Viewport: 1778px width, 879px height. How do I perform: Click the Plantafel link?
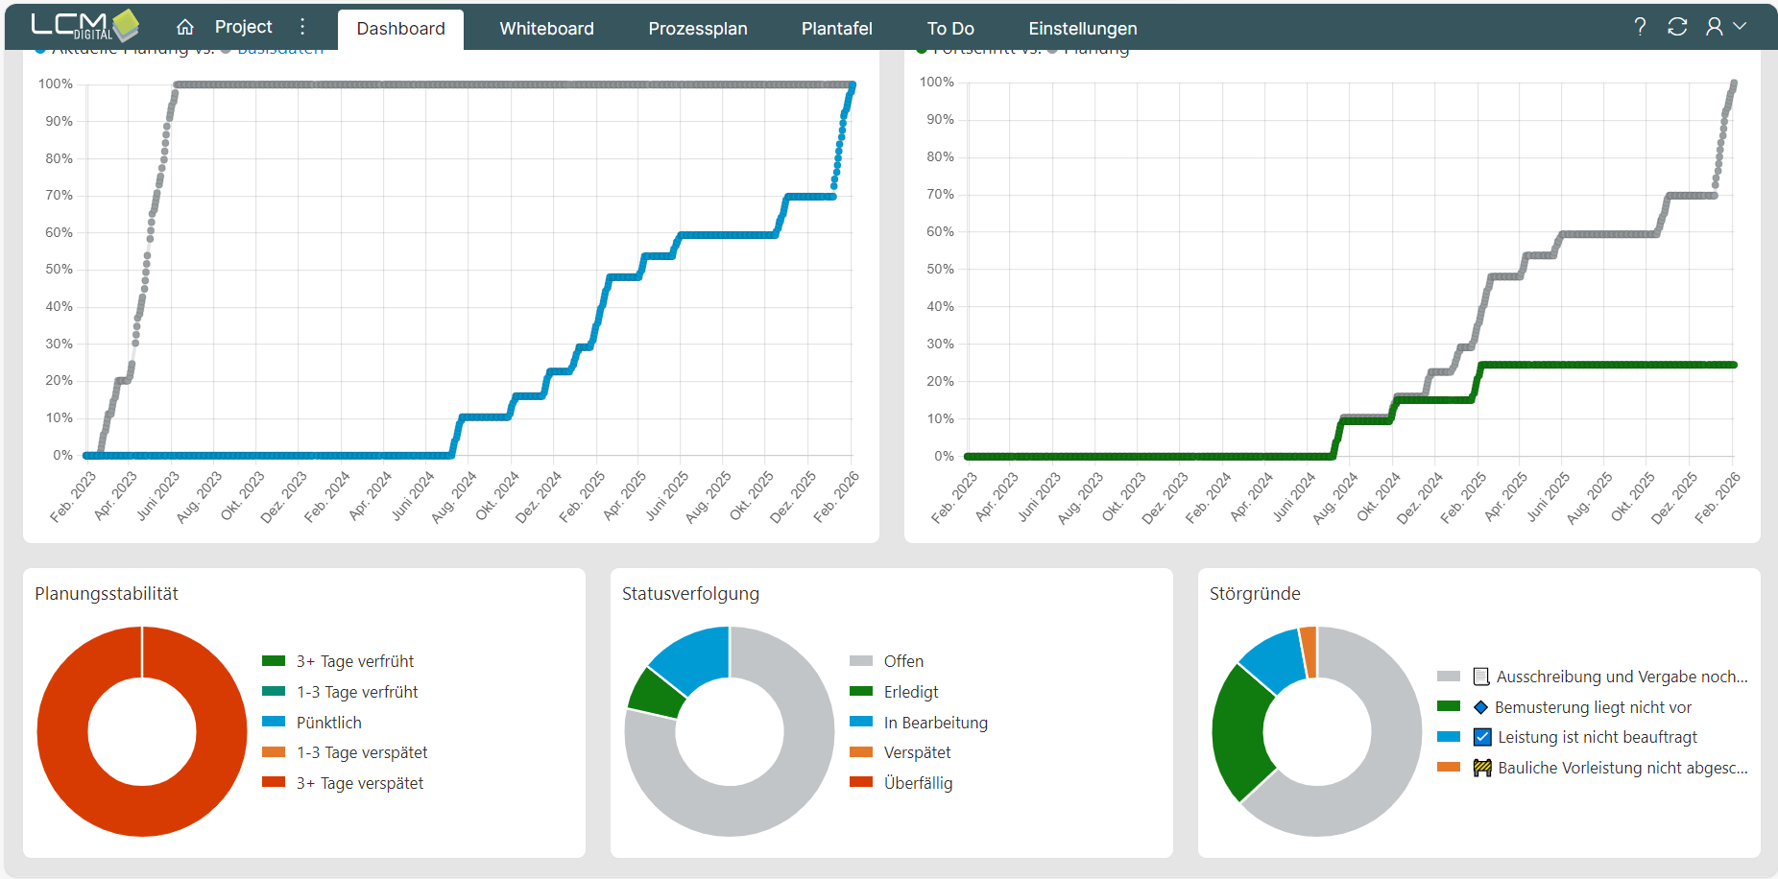point(836,29)
